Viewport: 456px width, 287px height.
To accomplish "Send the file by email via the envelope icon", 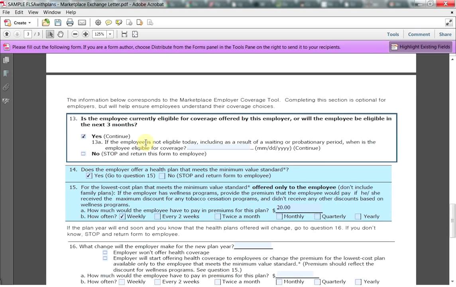I will pos(82,23).
